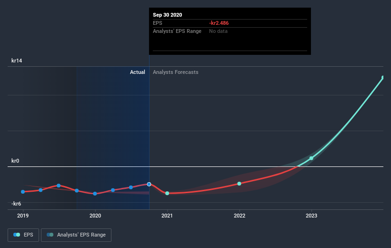Viewport: 391px width, 248px height.
Task: Click the -kr6 y-axis label
Action: tap(16, 204)
